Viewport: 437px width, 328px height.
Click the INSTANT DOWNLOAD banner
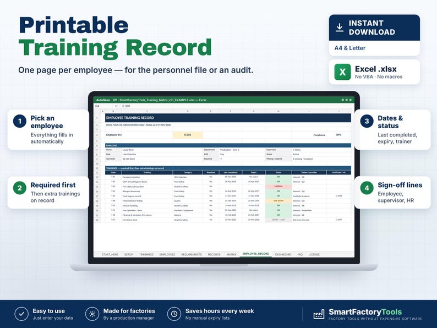click(374, 28)
